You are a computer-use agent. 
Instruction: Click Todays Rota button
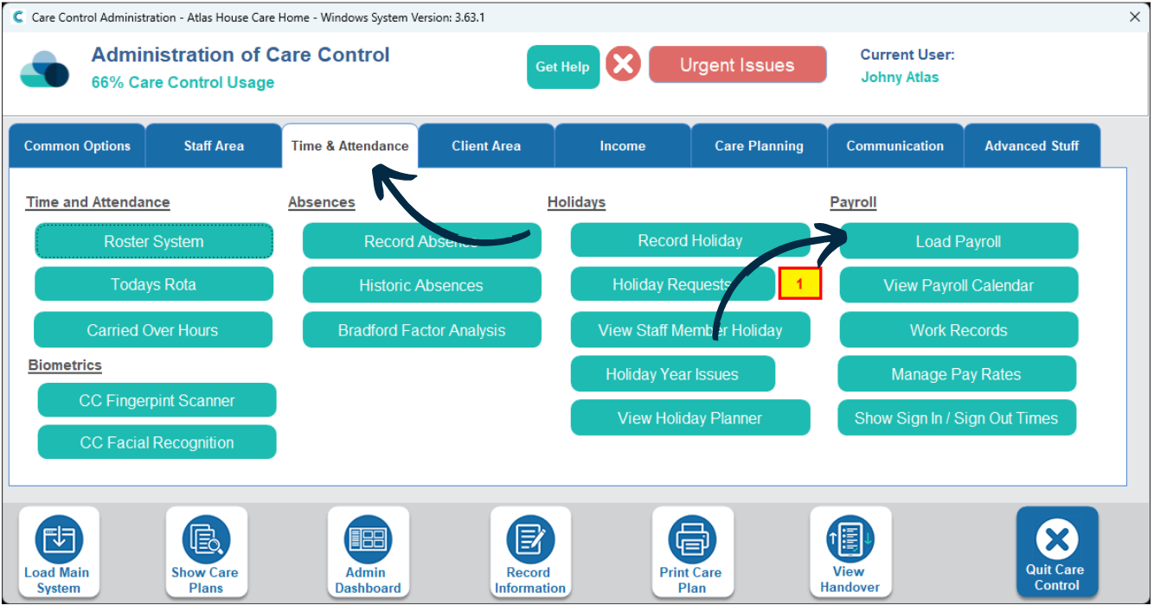click(x=154, y=284)
